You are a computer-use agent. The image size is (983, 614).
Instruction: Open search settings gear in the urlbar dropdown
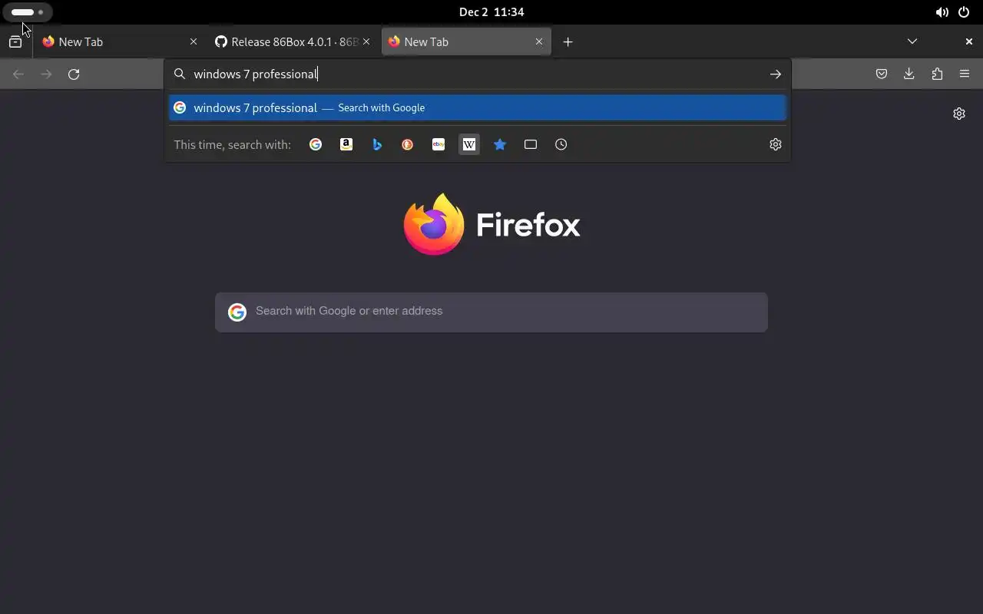[x=776, y=144]
